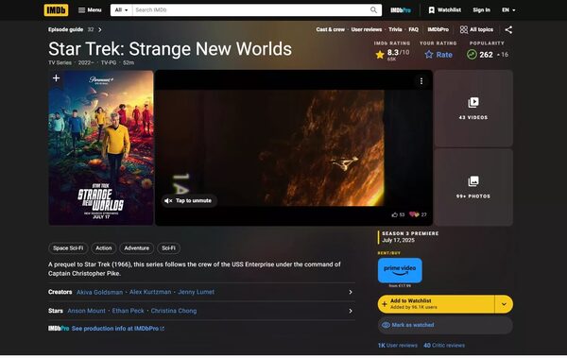The width and height of the screenshot is (567, 358).
Task: Expand the Add to Watchlist dropdown arrow
Action: click(x=504, y=304)
